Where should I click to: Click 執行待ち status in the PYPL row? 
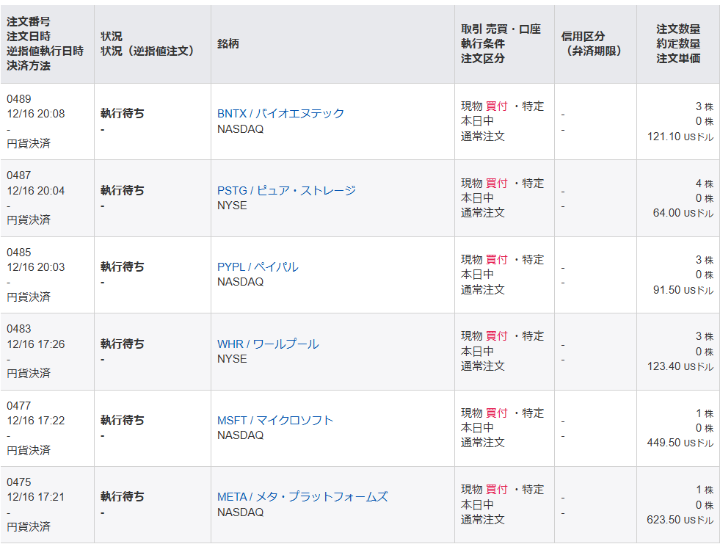click(122, 267)
